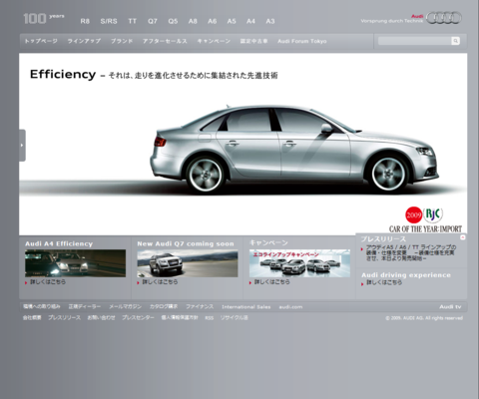Viewport: 479px width, 399px height.
Task: Click the New Audi Q7 thumbnail image
Action: (188, 263)
